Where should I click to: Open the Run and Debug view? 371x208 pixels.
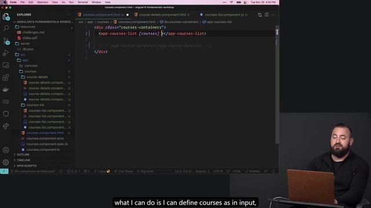(x=6, y=53)
